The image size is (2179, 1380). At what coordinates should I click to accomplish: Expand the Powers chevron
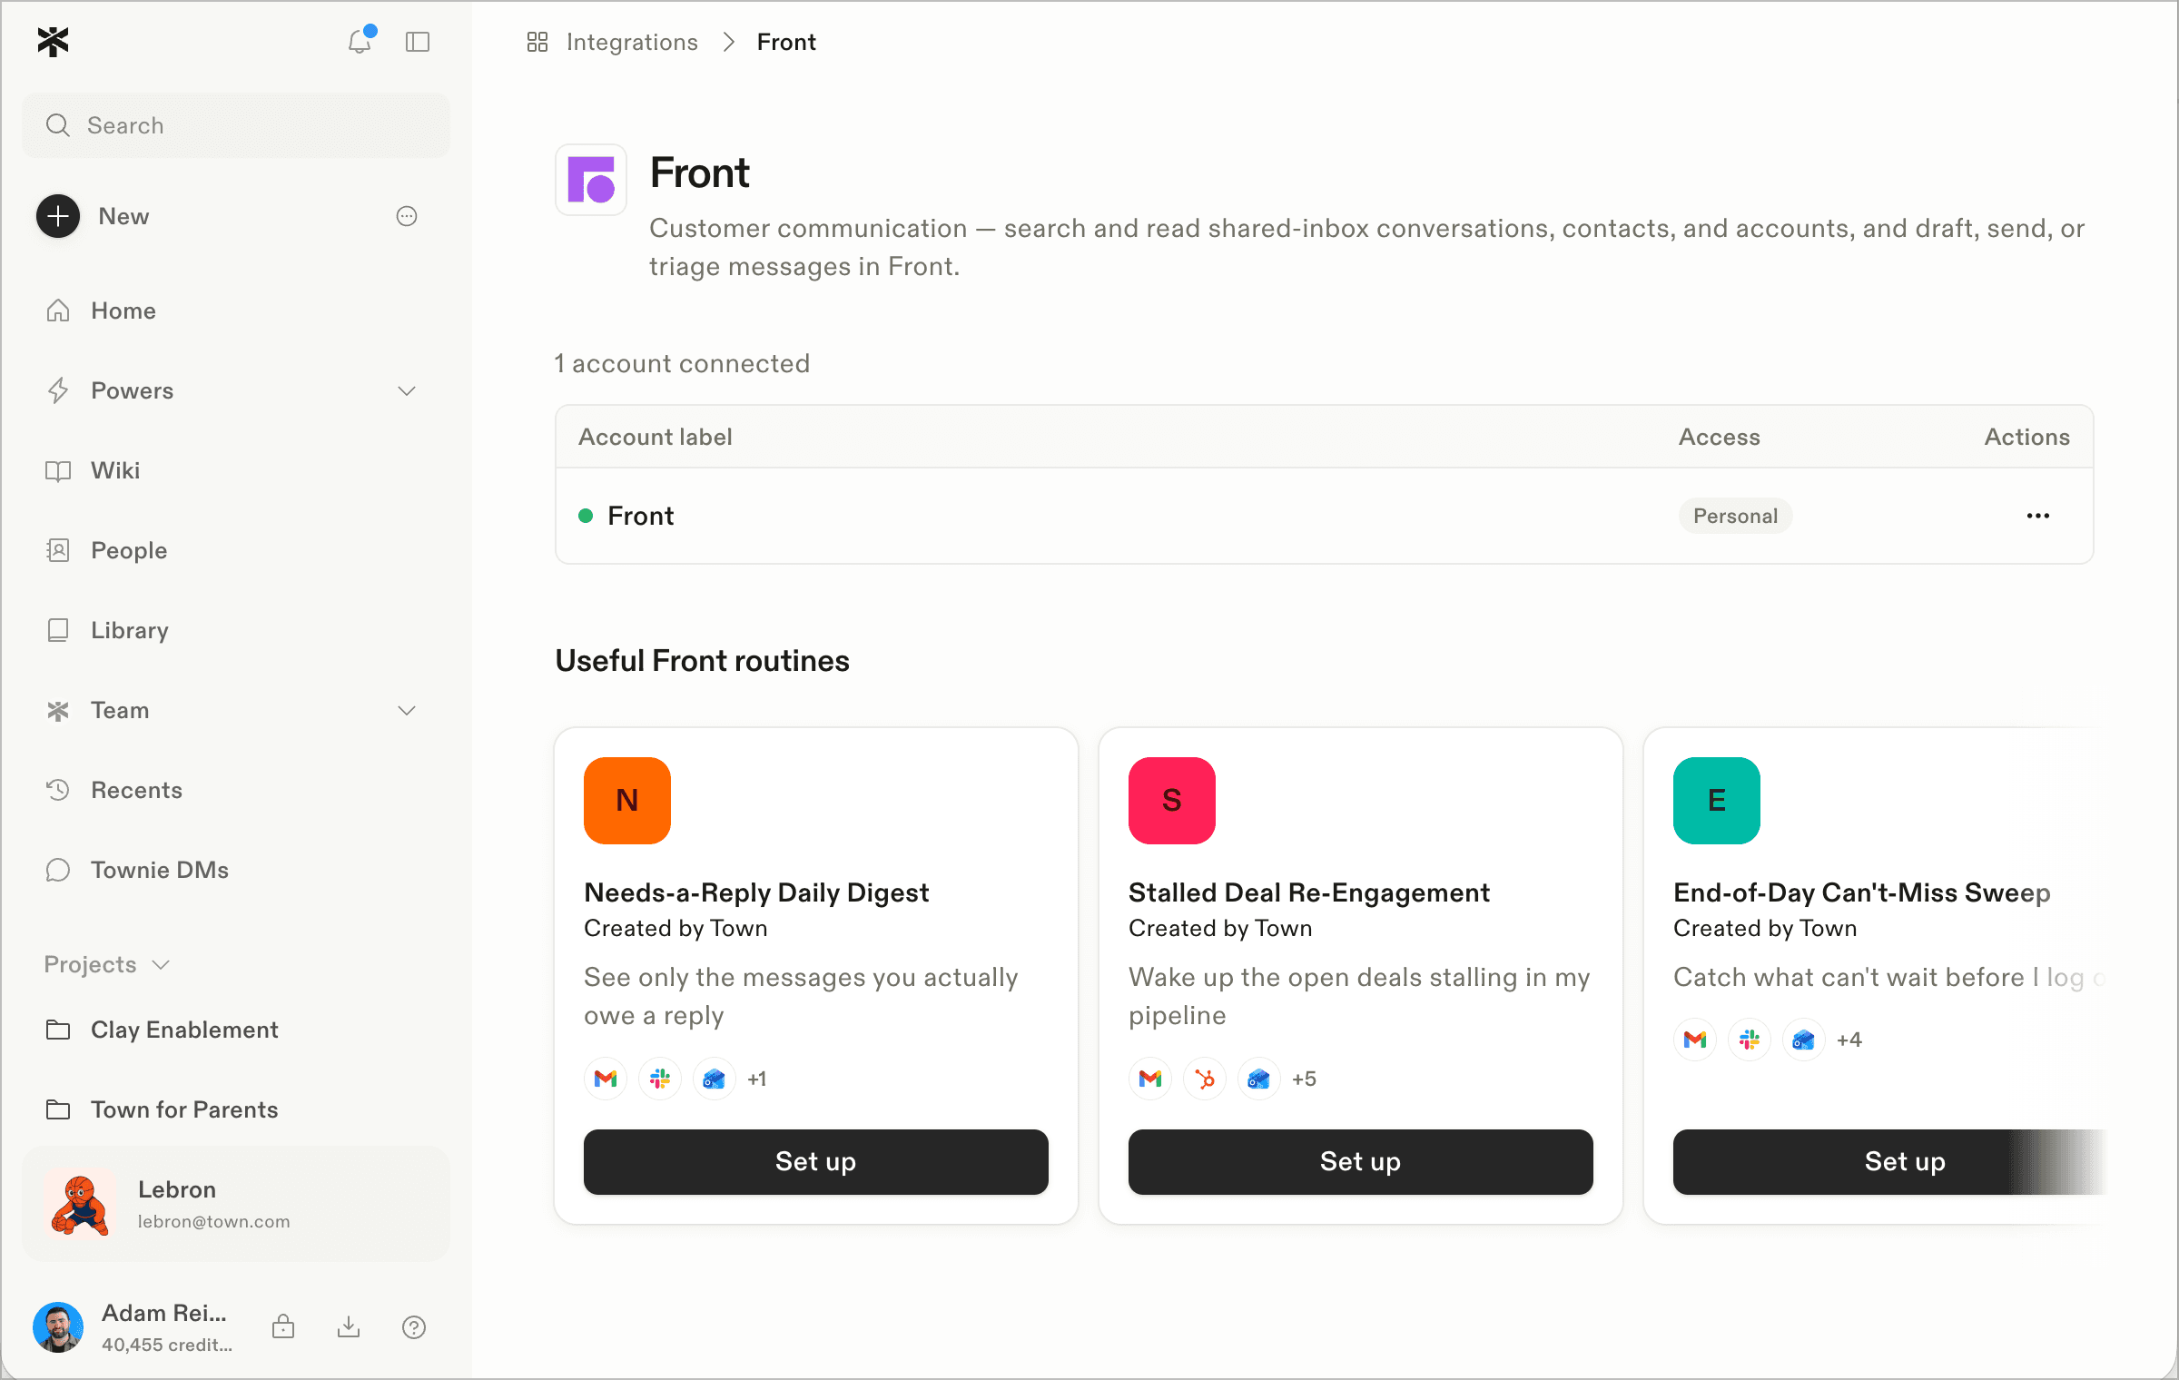[x=407, y=390]
